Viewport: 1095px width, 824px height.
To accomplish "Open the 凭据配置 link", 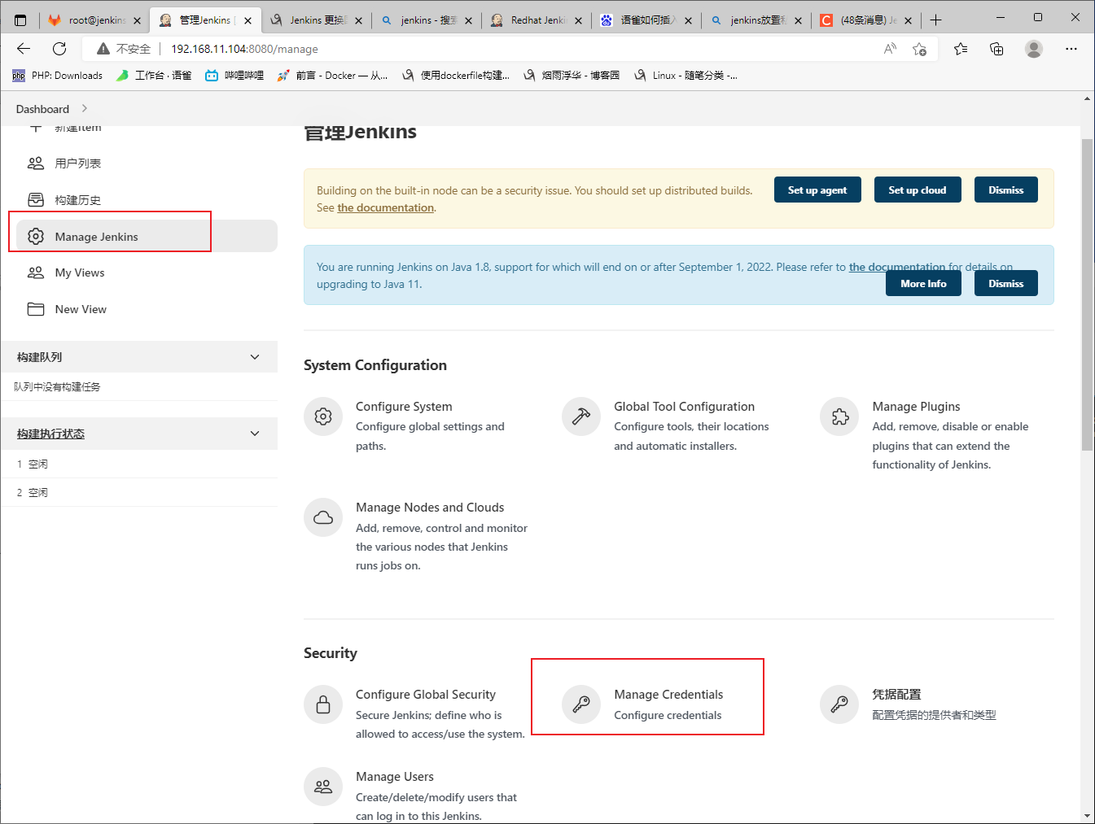I will (x=896, y=694).
